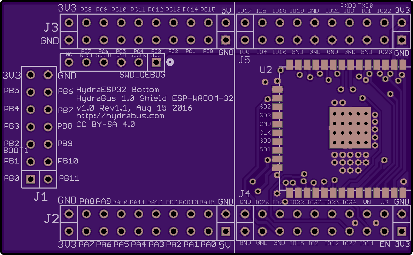Click the "PC12" pin label
Image resolution: width=413 pixels, height=255 pixels.
click(155, 9)
